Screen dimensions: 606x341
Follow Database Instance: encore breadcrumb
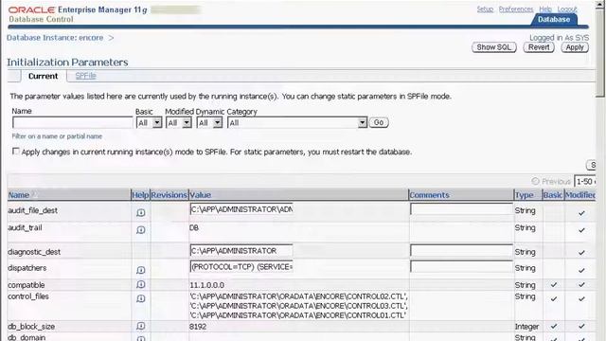point(55,38)
